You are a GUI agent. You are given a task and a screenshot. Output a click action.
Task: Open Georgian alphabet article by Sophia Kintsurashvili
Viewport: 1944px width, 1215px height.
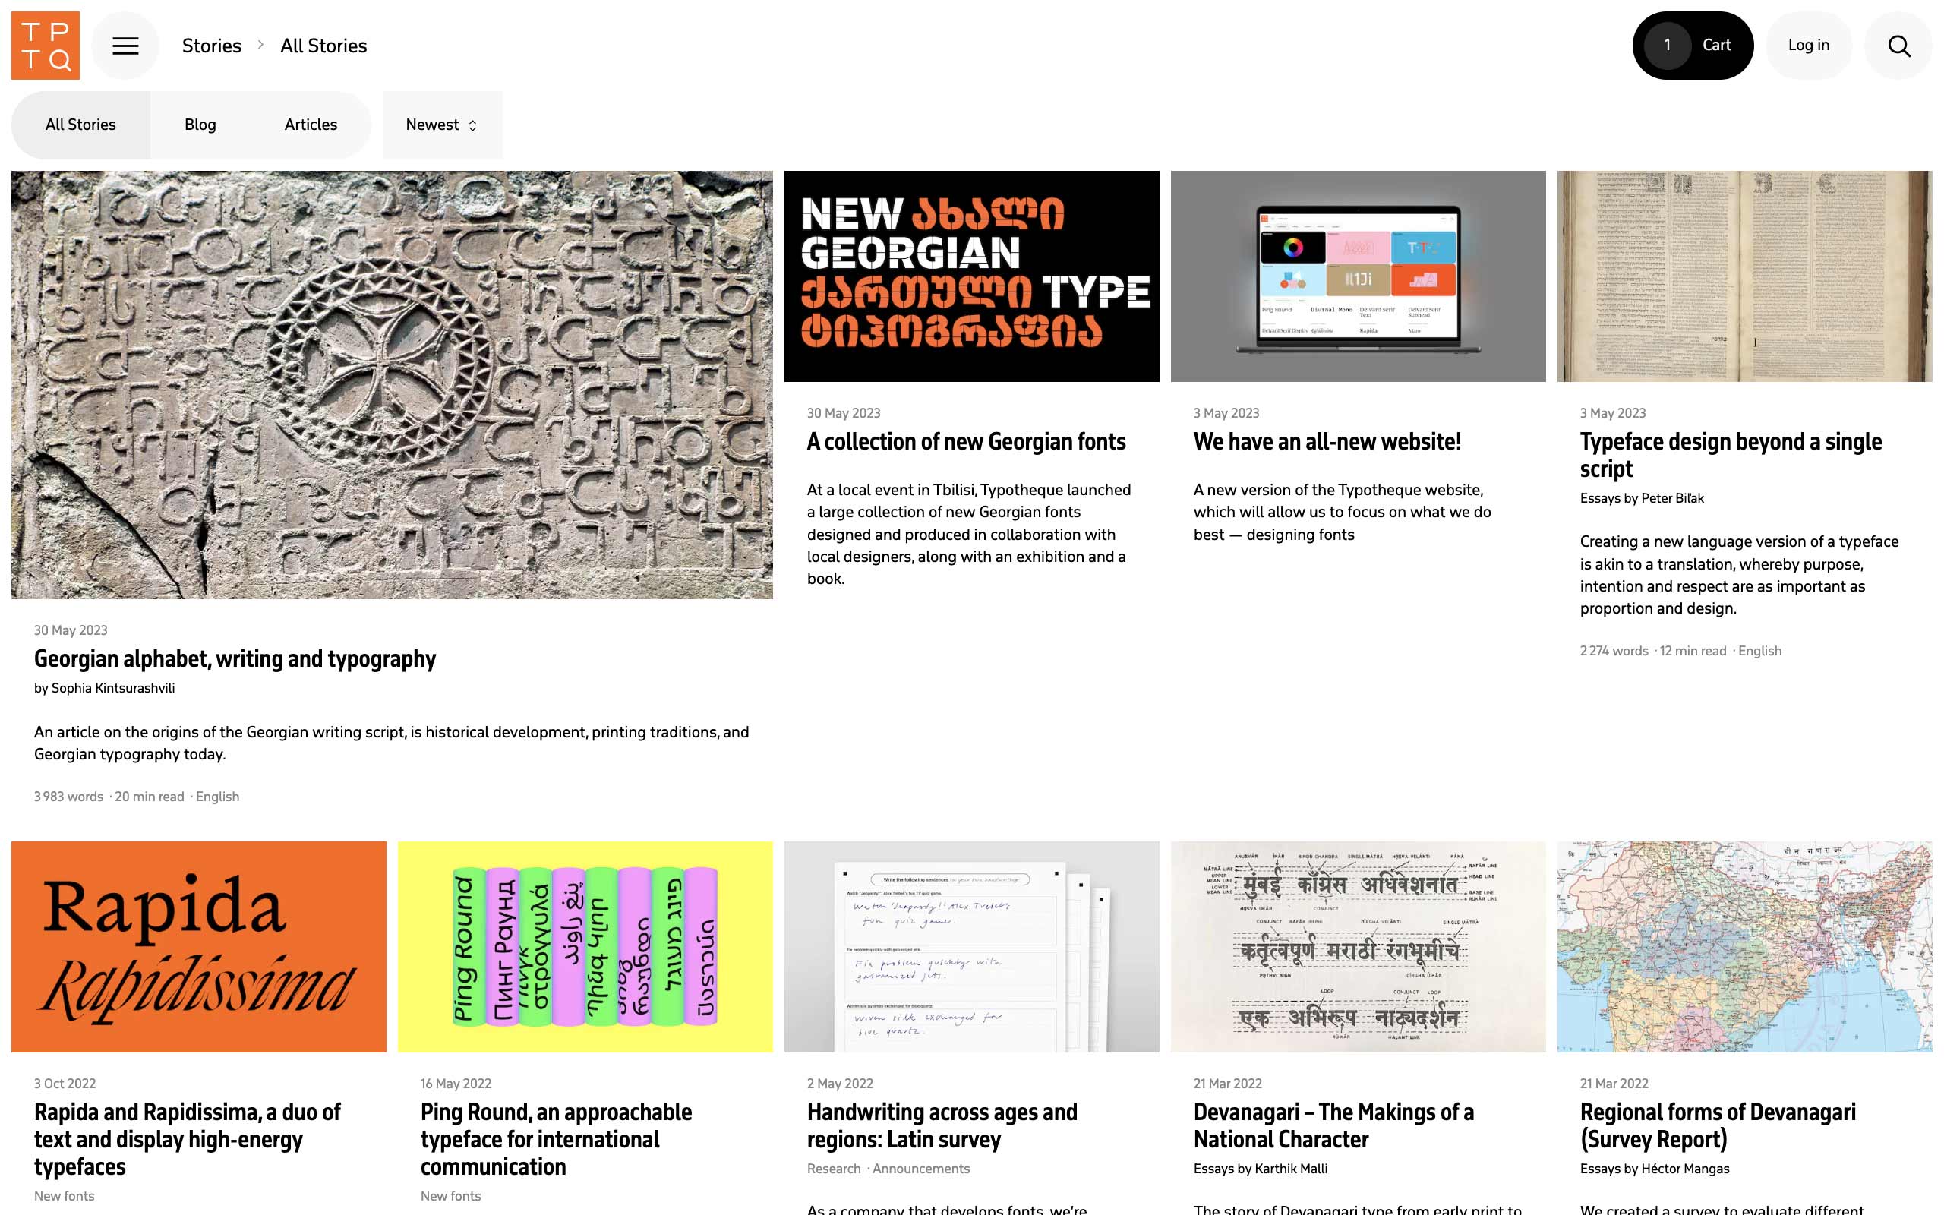pos(235,657)
